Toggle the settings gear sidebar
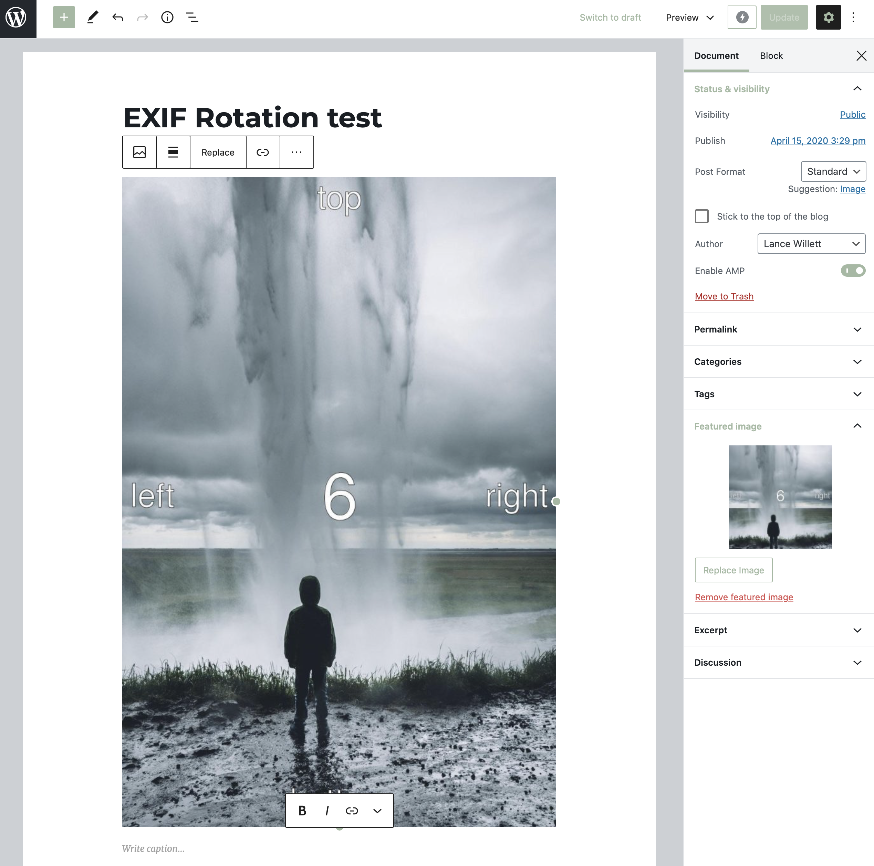 tap(828, 18)
